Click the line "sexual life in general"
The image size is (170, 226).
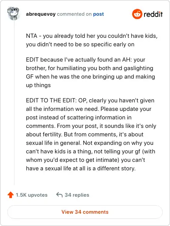click(x=90, y=143)
